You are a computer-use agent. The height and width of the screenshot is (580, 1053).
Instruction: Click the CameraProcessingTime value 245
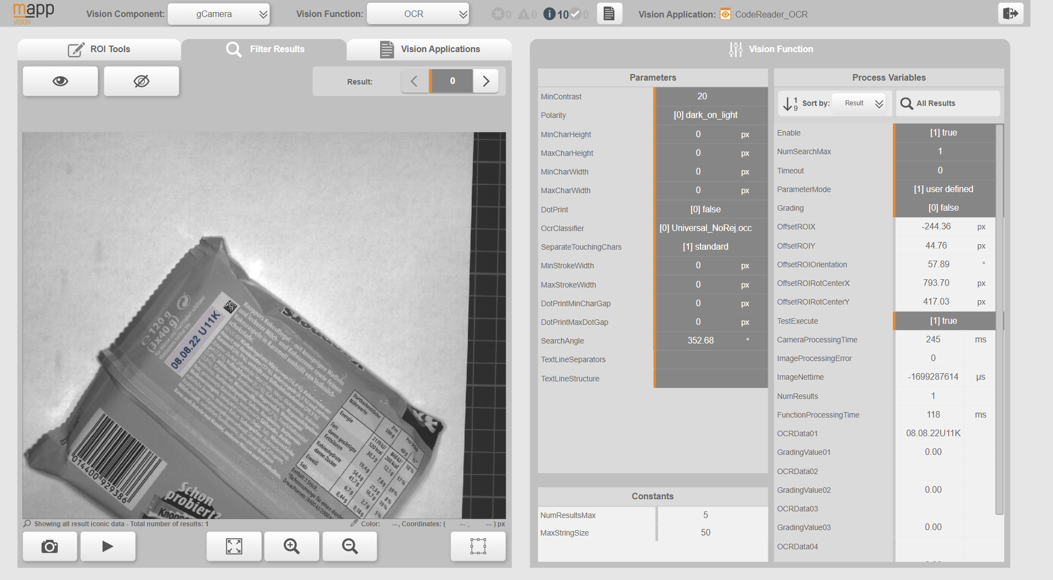[x=933, y=340]
